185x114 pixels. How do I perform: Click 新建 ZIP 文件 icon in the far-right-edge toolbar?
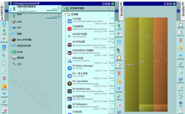(181, 32)
